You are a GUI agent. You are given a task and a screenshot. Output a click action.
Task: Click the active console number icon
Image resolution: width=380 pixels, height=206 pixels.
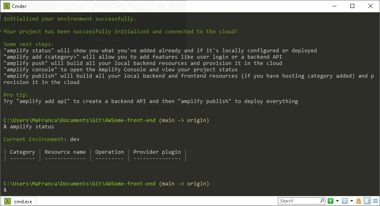[345, 201]
